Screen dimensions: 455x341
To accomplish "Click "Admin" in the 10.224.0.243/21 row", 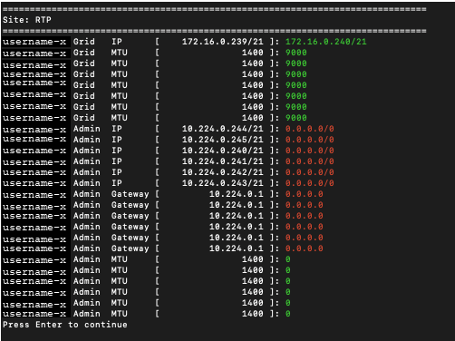I will (87, 183).
